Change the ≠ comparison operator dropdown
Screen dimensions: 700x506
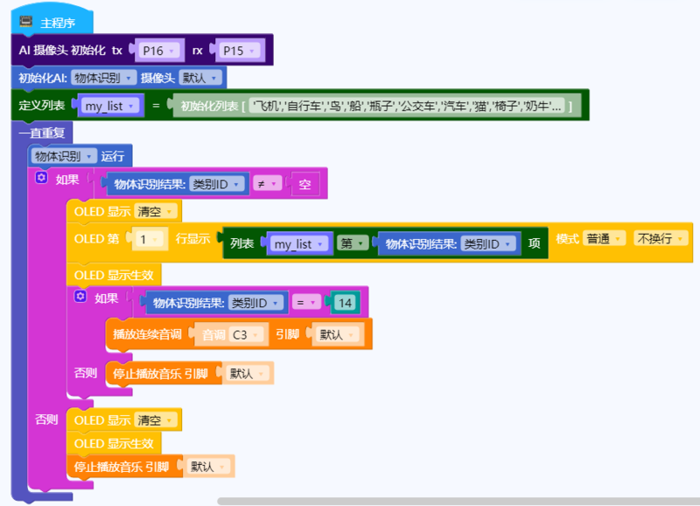coord(265,184)
